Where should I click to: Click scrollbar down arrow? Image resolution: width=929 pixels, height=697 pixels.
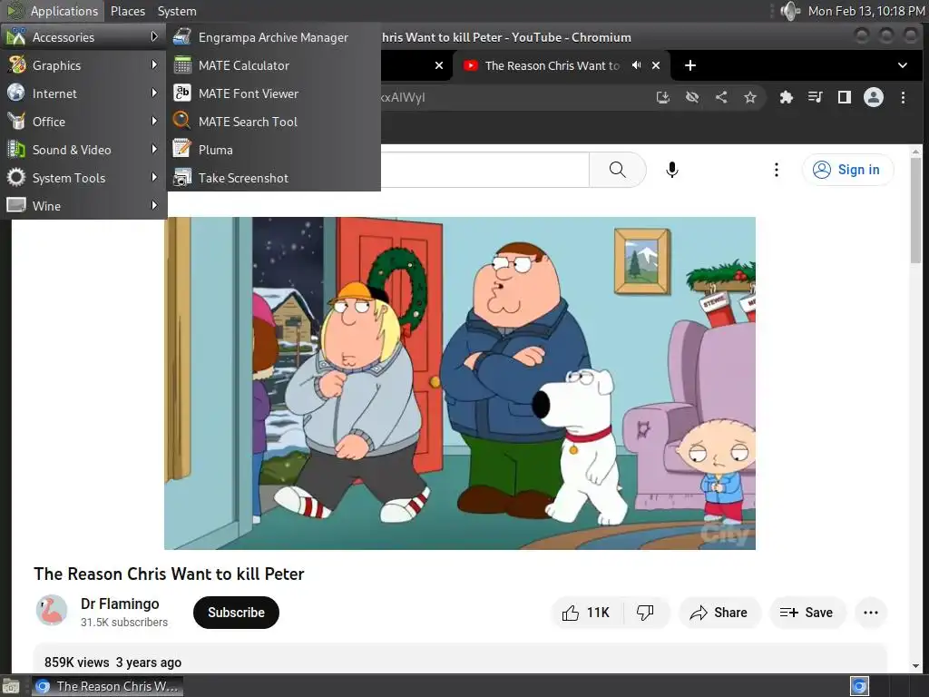(916, 666)
